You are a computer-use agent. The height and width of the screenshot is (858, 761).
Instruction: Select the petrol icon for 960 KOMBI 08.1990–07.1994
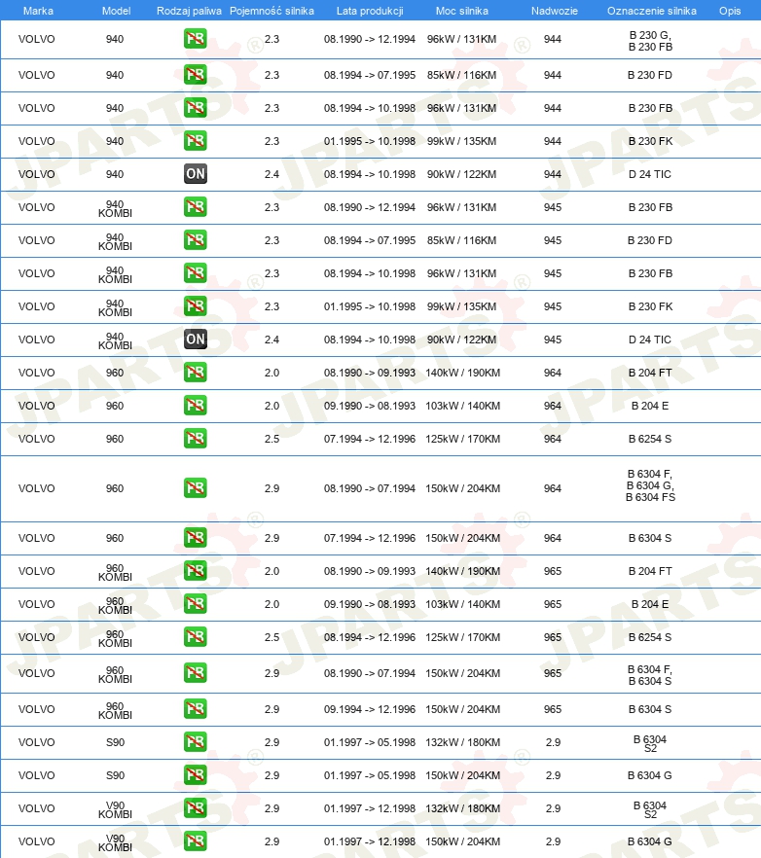tap(196, 673)
